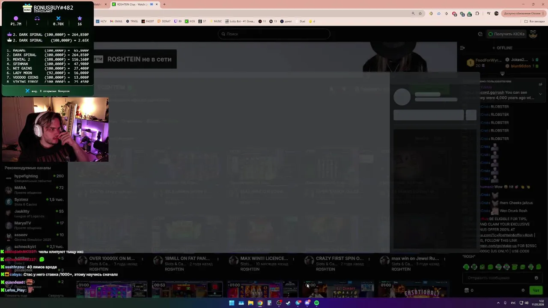This screenshot has height=308, width=548.
Task: Open 18MILL ON FAT PAN... clip title
Action: pos(187,258)
